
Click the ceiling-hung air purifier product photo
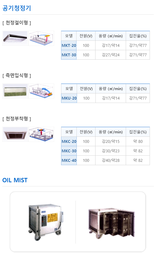click(15, 38)
